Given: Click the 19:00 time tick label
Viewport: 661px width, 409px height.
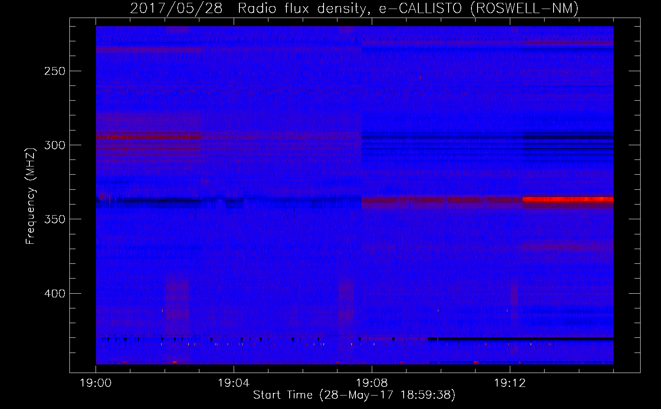Looking at the screenshot, I should (x=96, y=383).
